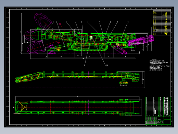The height and width of the screenshot is (134, 178).
Task: Select the magenta vertical line in plan view
Action: point(89,107)
